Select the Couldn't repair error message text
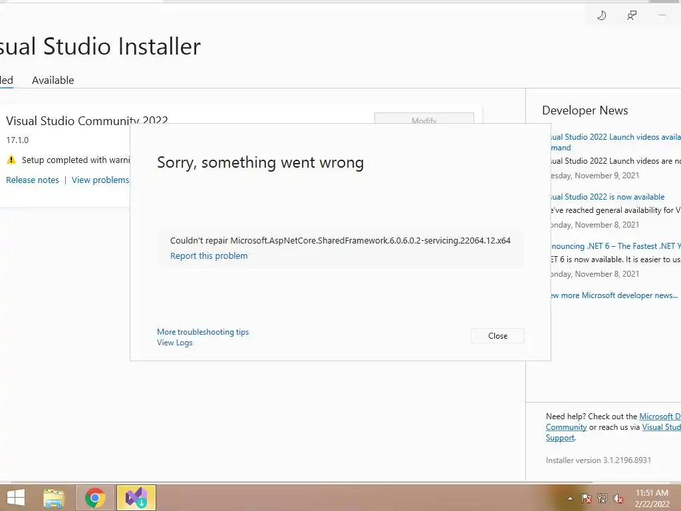The width and height of the screenshot is (681, 511). coord(340,241)
